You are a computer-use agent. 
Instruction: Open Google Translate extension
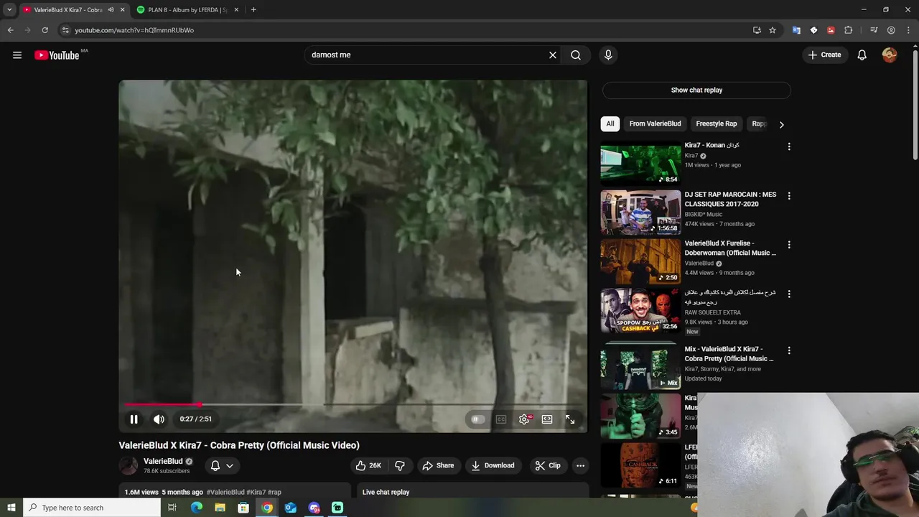click(x=796, y=30)
